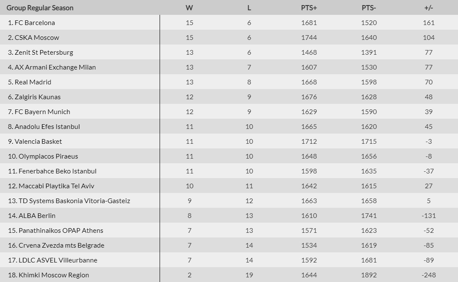
Task: Click the L column header
Action: 249,8
